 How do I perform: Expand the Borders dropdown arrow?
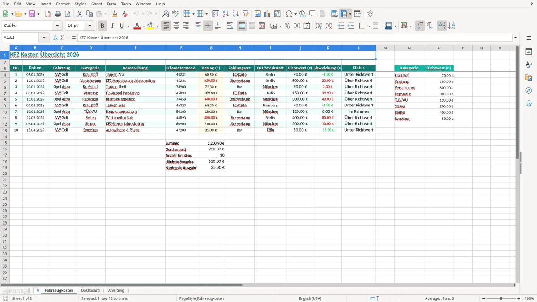(x=369, y=26)
